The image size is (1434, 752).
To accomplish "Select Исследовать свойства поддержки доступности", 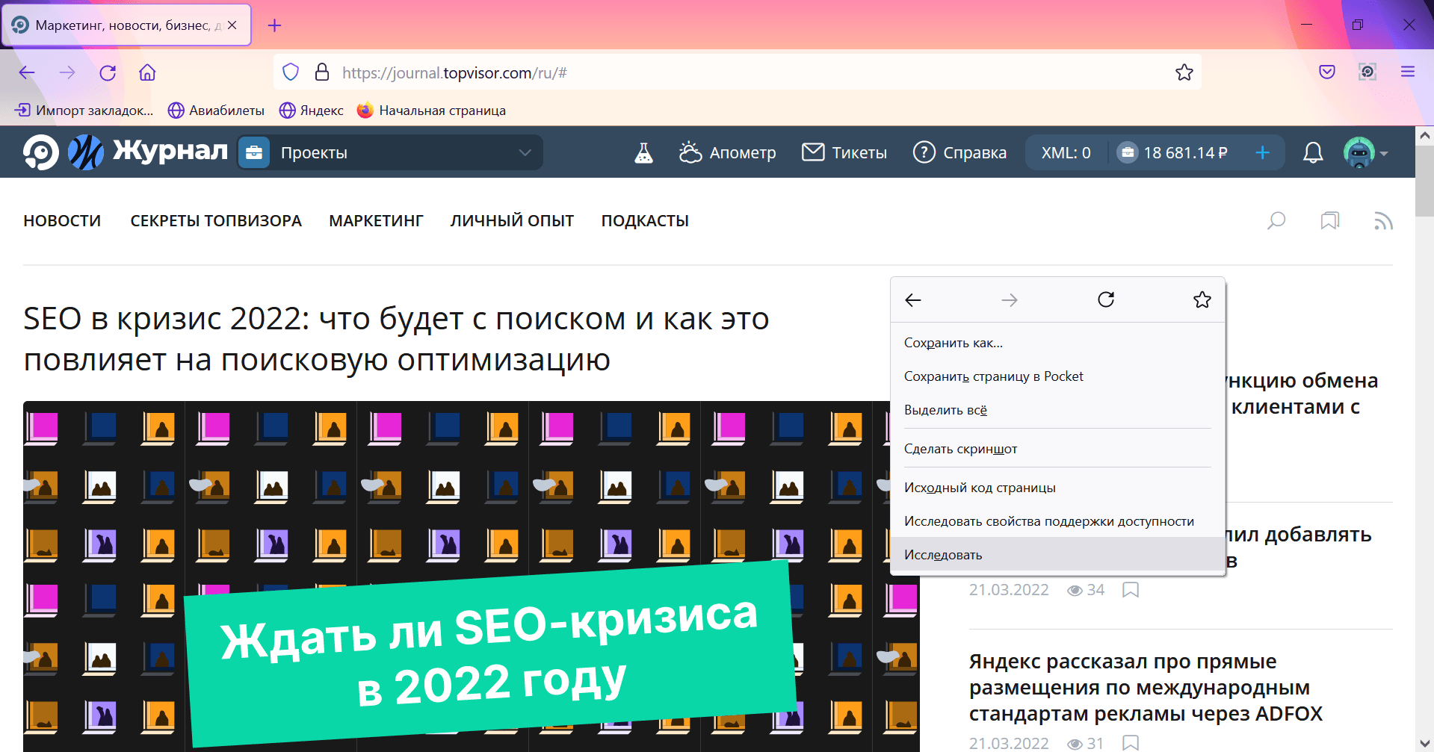I will coord(1057,521).
